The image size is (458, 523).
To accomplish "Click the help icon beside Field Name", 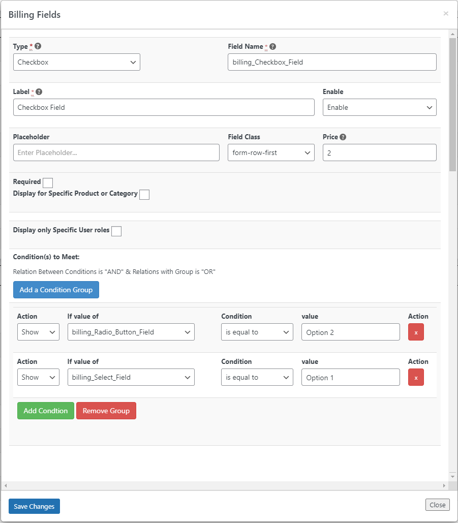I will click(x=272, y=46).
